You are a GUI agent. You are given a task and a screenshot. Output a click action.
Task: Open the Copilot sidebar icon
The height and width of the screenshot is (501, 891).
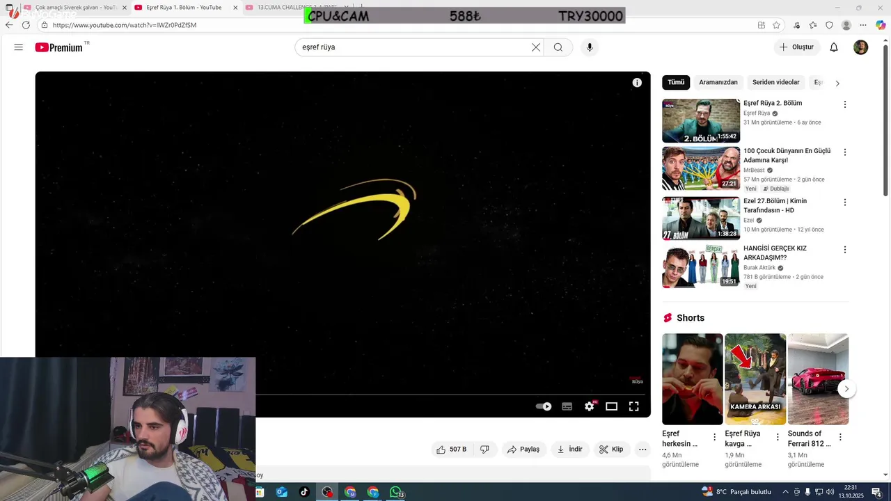coord(881,25)
